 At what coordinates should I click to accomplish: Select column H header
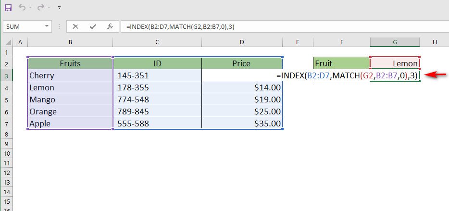click(435, 42)
